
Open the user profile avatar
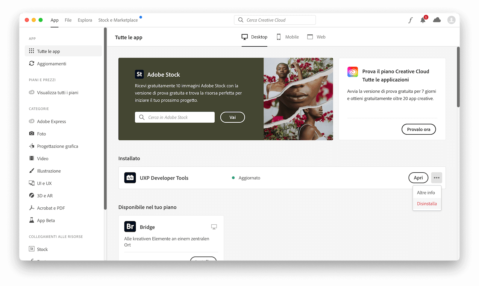pos(451,20)
